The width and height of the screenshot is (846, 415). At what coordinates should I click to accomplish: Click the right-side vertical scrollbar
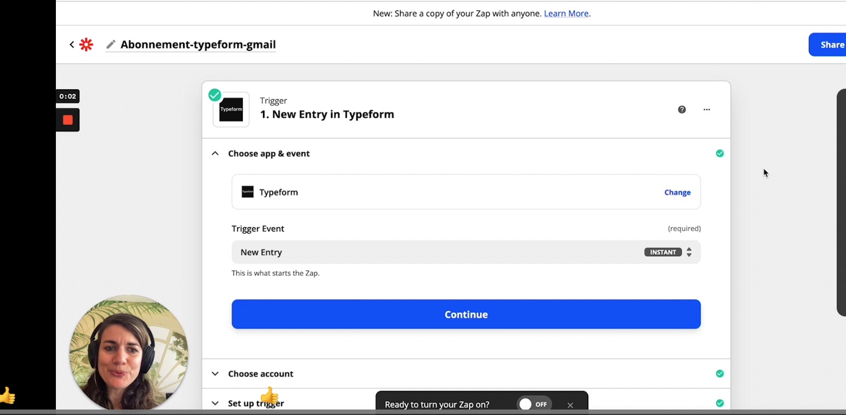pyautogui.click(x=841, y=203)
